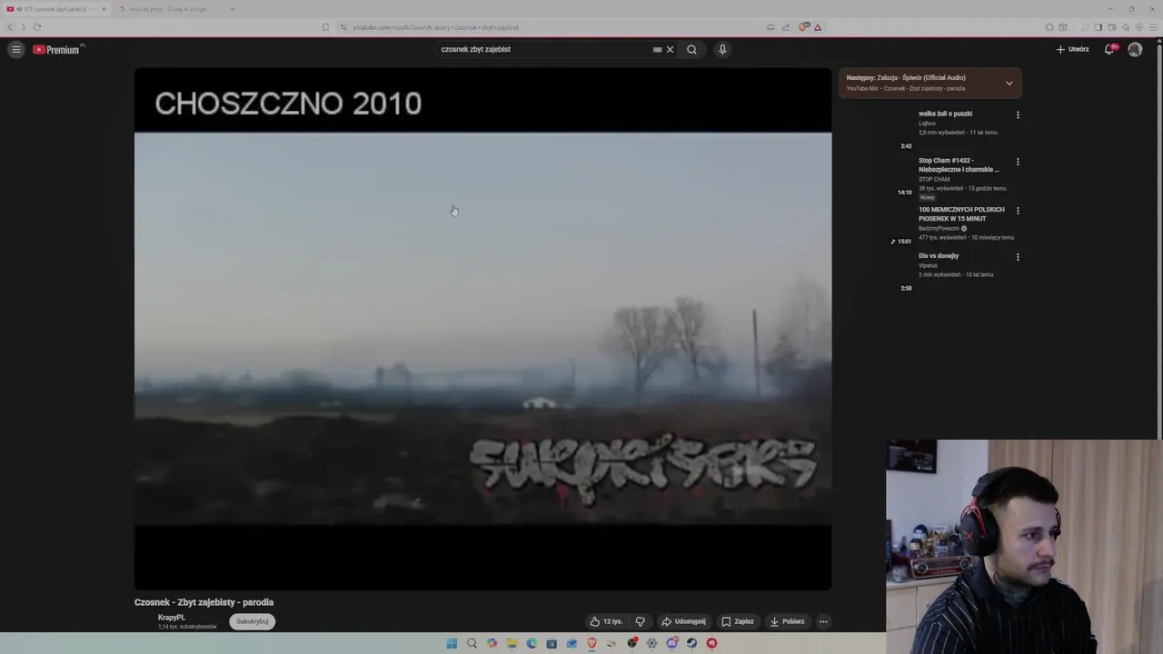Open options for Dis vs donejty
The image size is (1163, 654).
(x=1018, y=257)
